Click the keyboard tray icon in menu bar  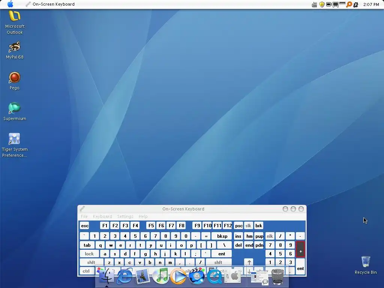(x=315, y=4)
